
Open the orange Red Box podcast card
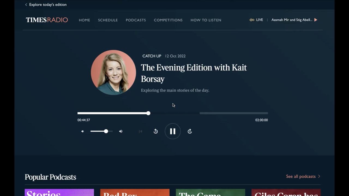click(135, 192)
